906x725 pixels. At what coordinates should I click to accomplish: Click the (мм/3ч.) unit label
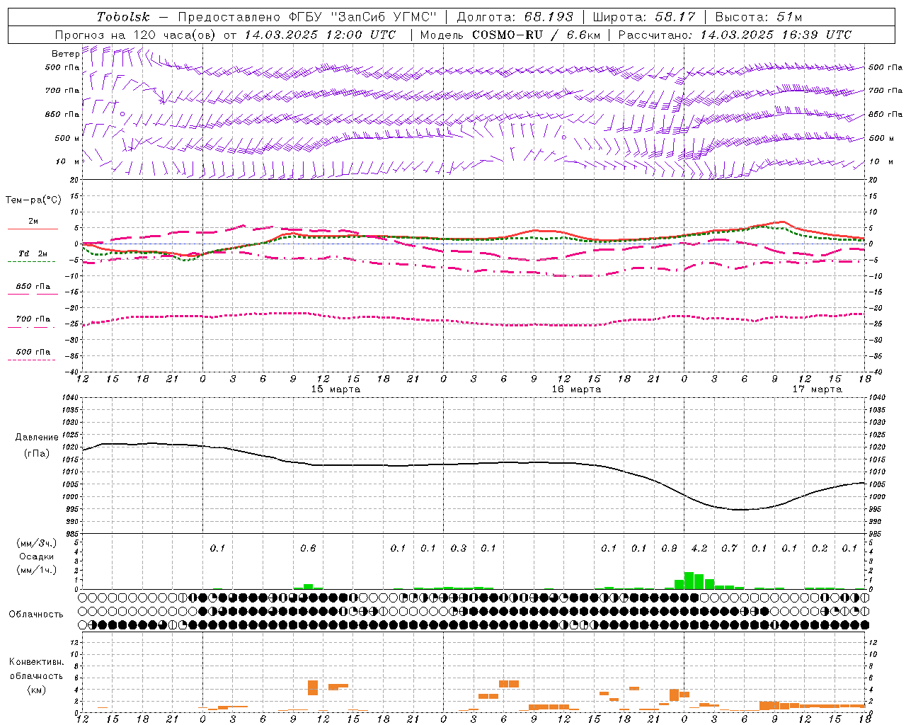[x=36, y=543]
